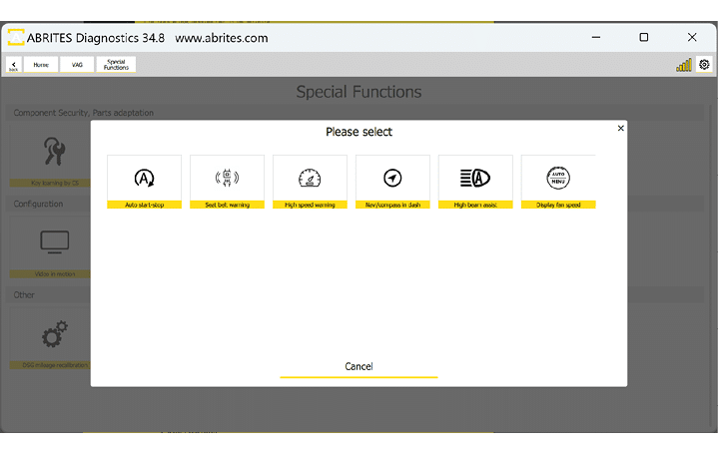This screenshot has height=454, width=718.
Task: Check the signal strength indicator icon
Action: (684, 65)
